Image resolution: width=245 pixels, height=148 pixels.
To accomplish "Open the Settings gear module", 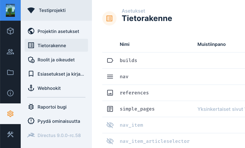I will pyautogui.click(x=10, y=114).
